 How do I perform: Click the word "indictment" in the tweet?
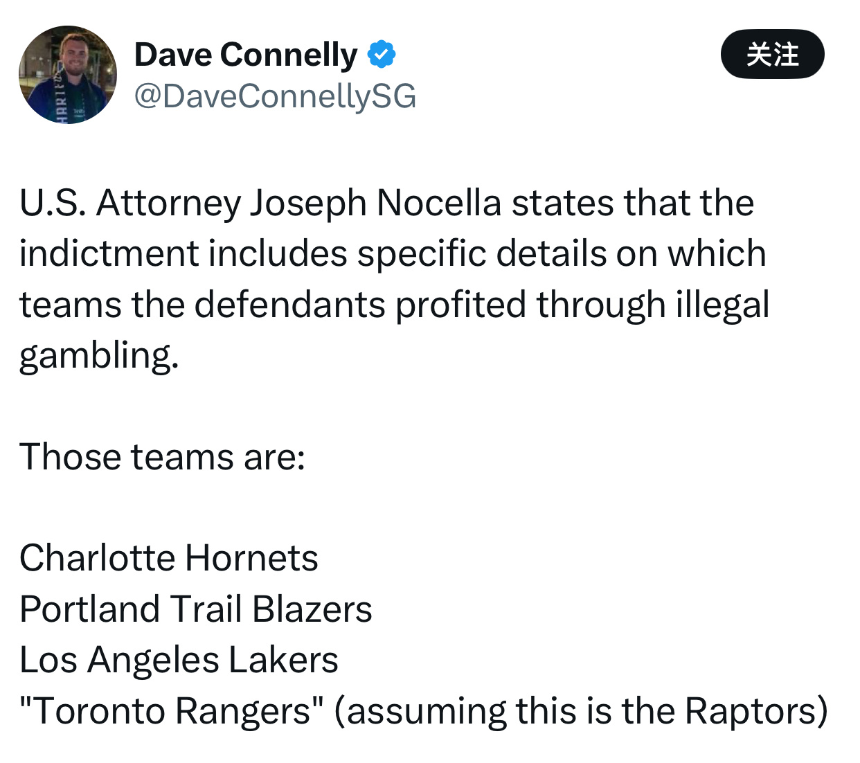pos(109,253)
